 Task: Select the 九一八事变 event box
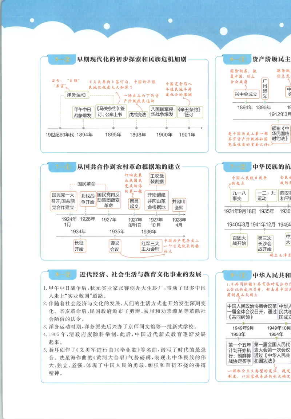(x=239, y=196)
